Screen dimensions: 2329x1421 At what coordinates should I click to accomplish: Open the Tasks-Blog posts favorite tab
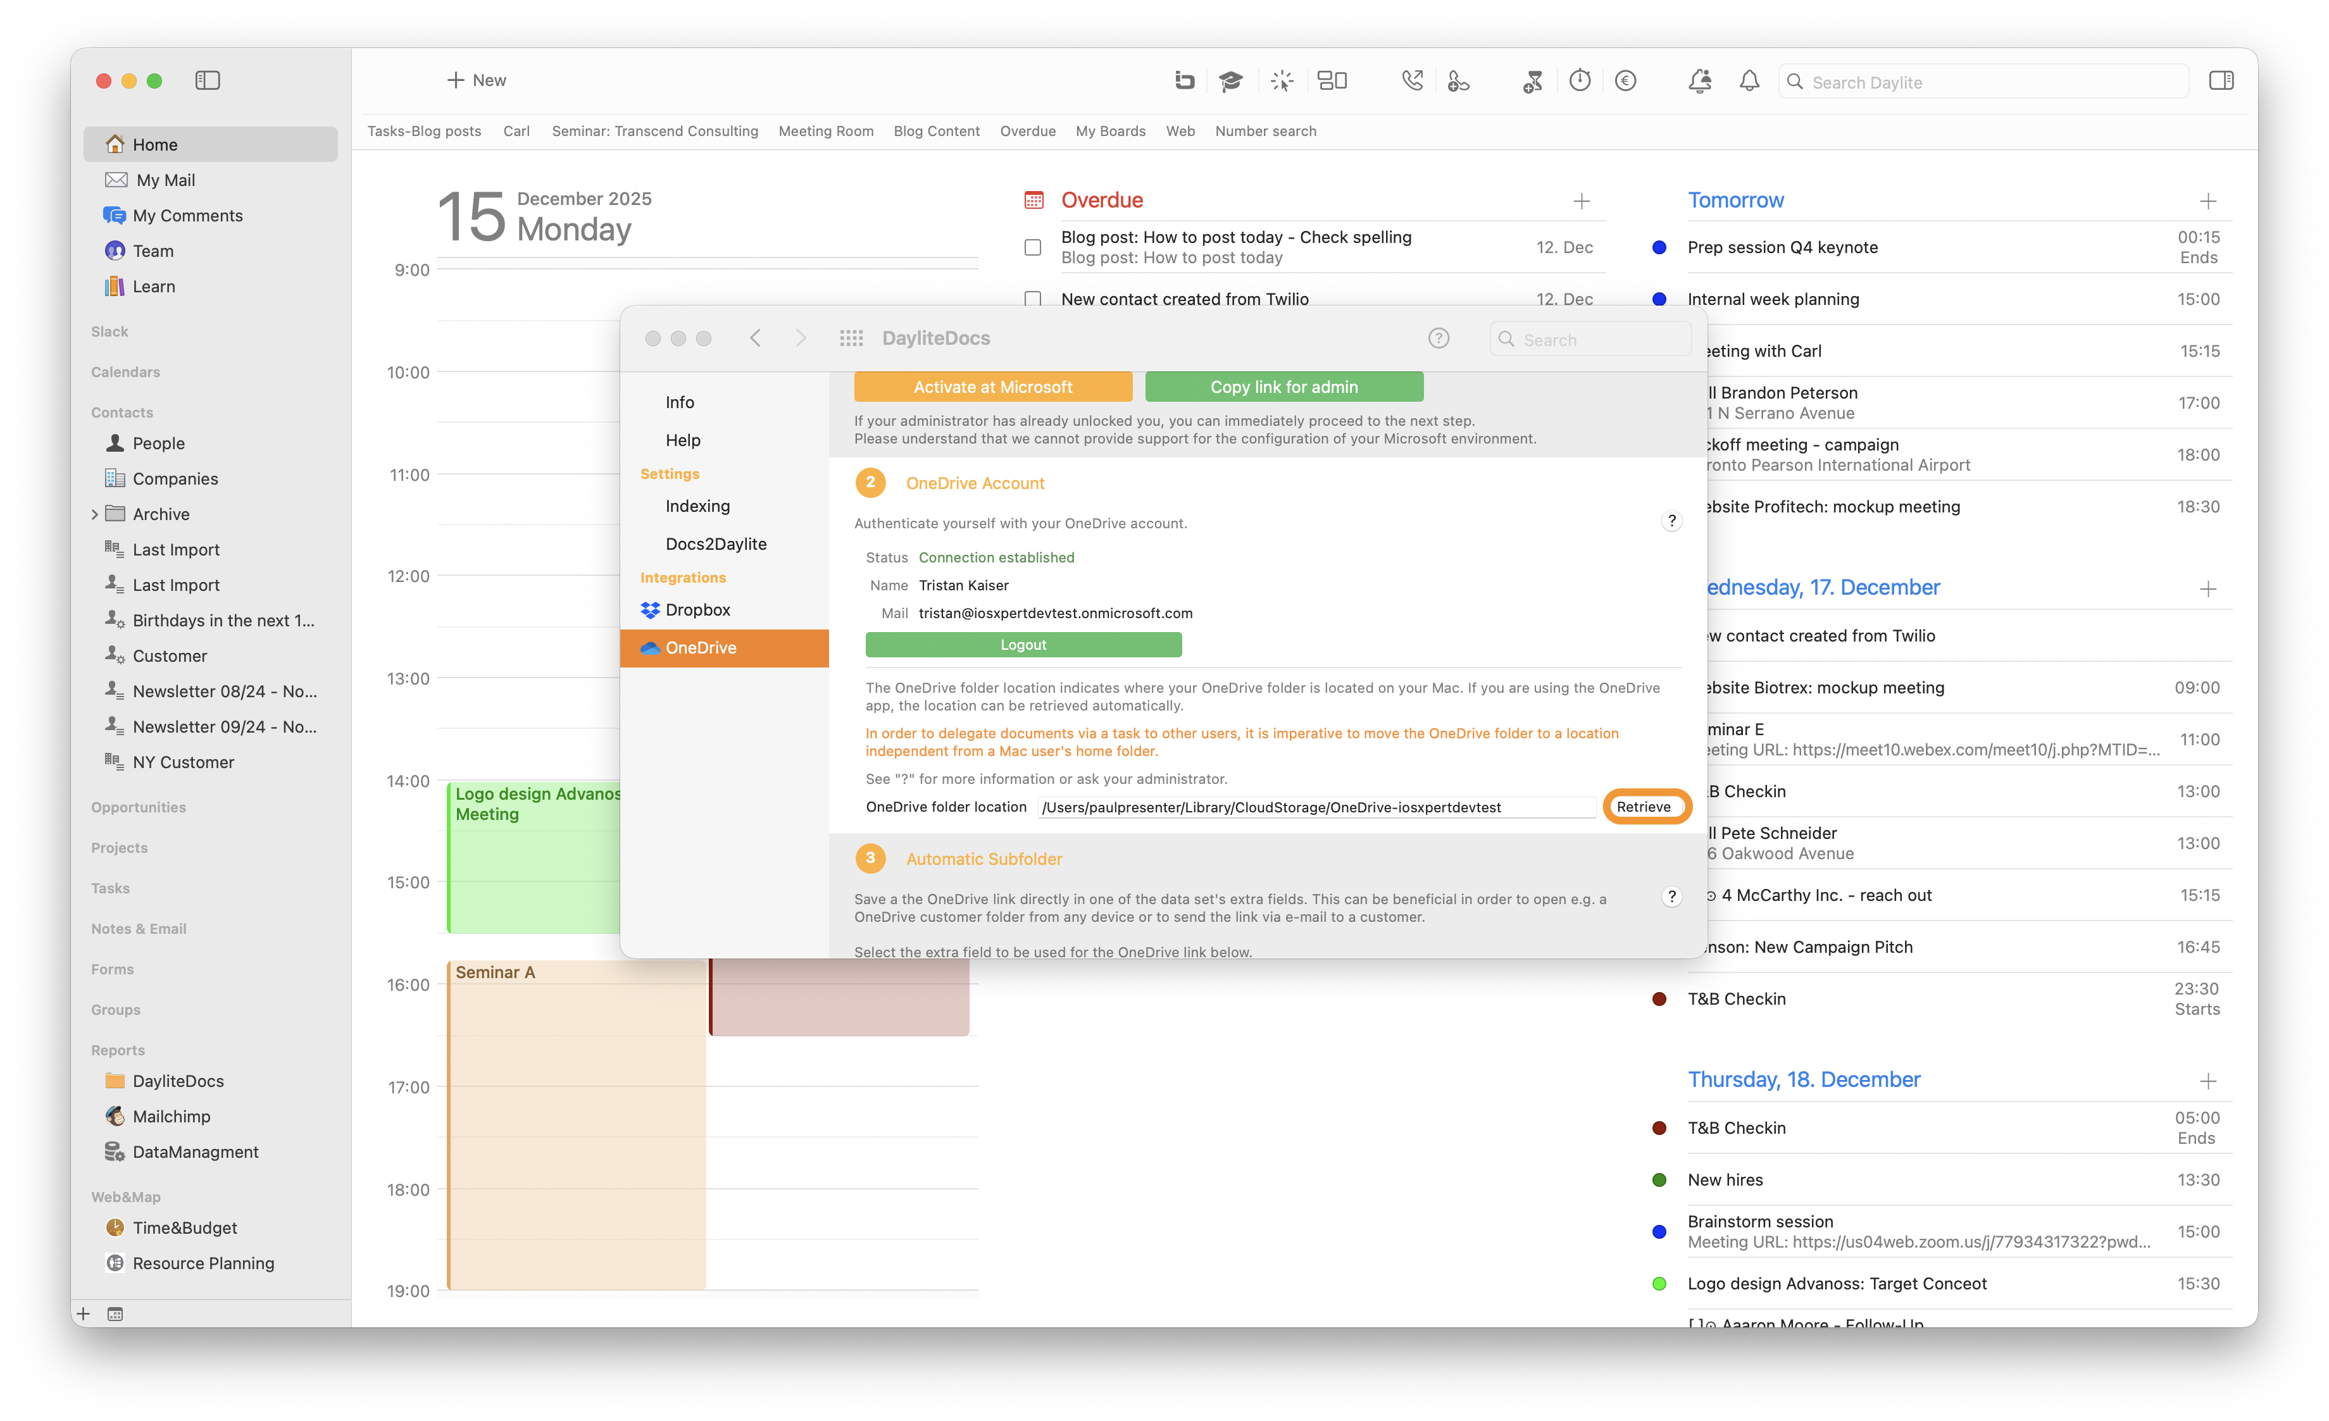(x=425, y=132)
